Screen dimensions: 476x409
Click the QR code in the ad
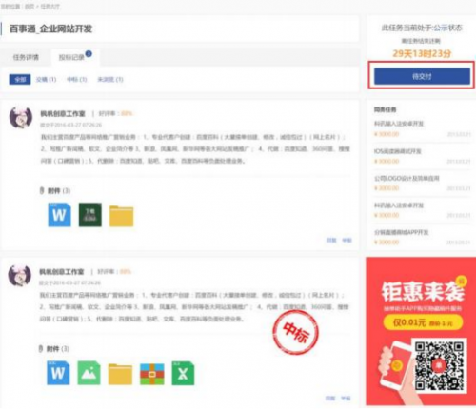(x=439, y=365)
